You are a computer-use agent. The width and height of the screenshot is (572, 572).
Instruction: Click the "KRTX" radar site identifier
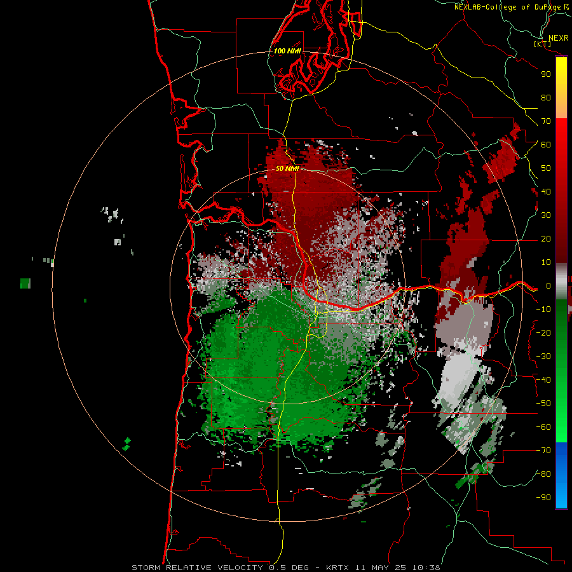[x=337, y=568]
